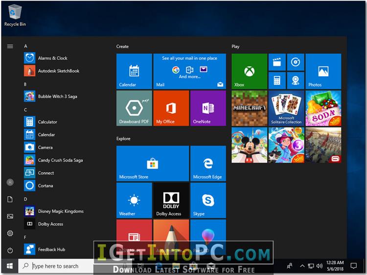367x275 pixels.
Task: Open Documents from Start sidebar
Action: [10, 199]
